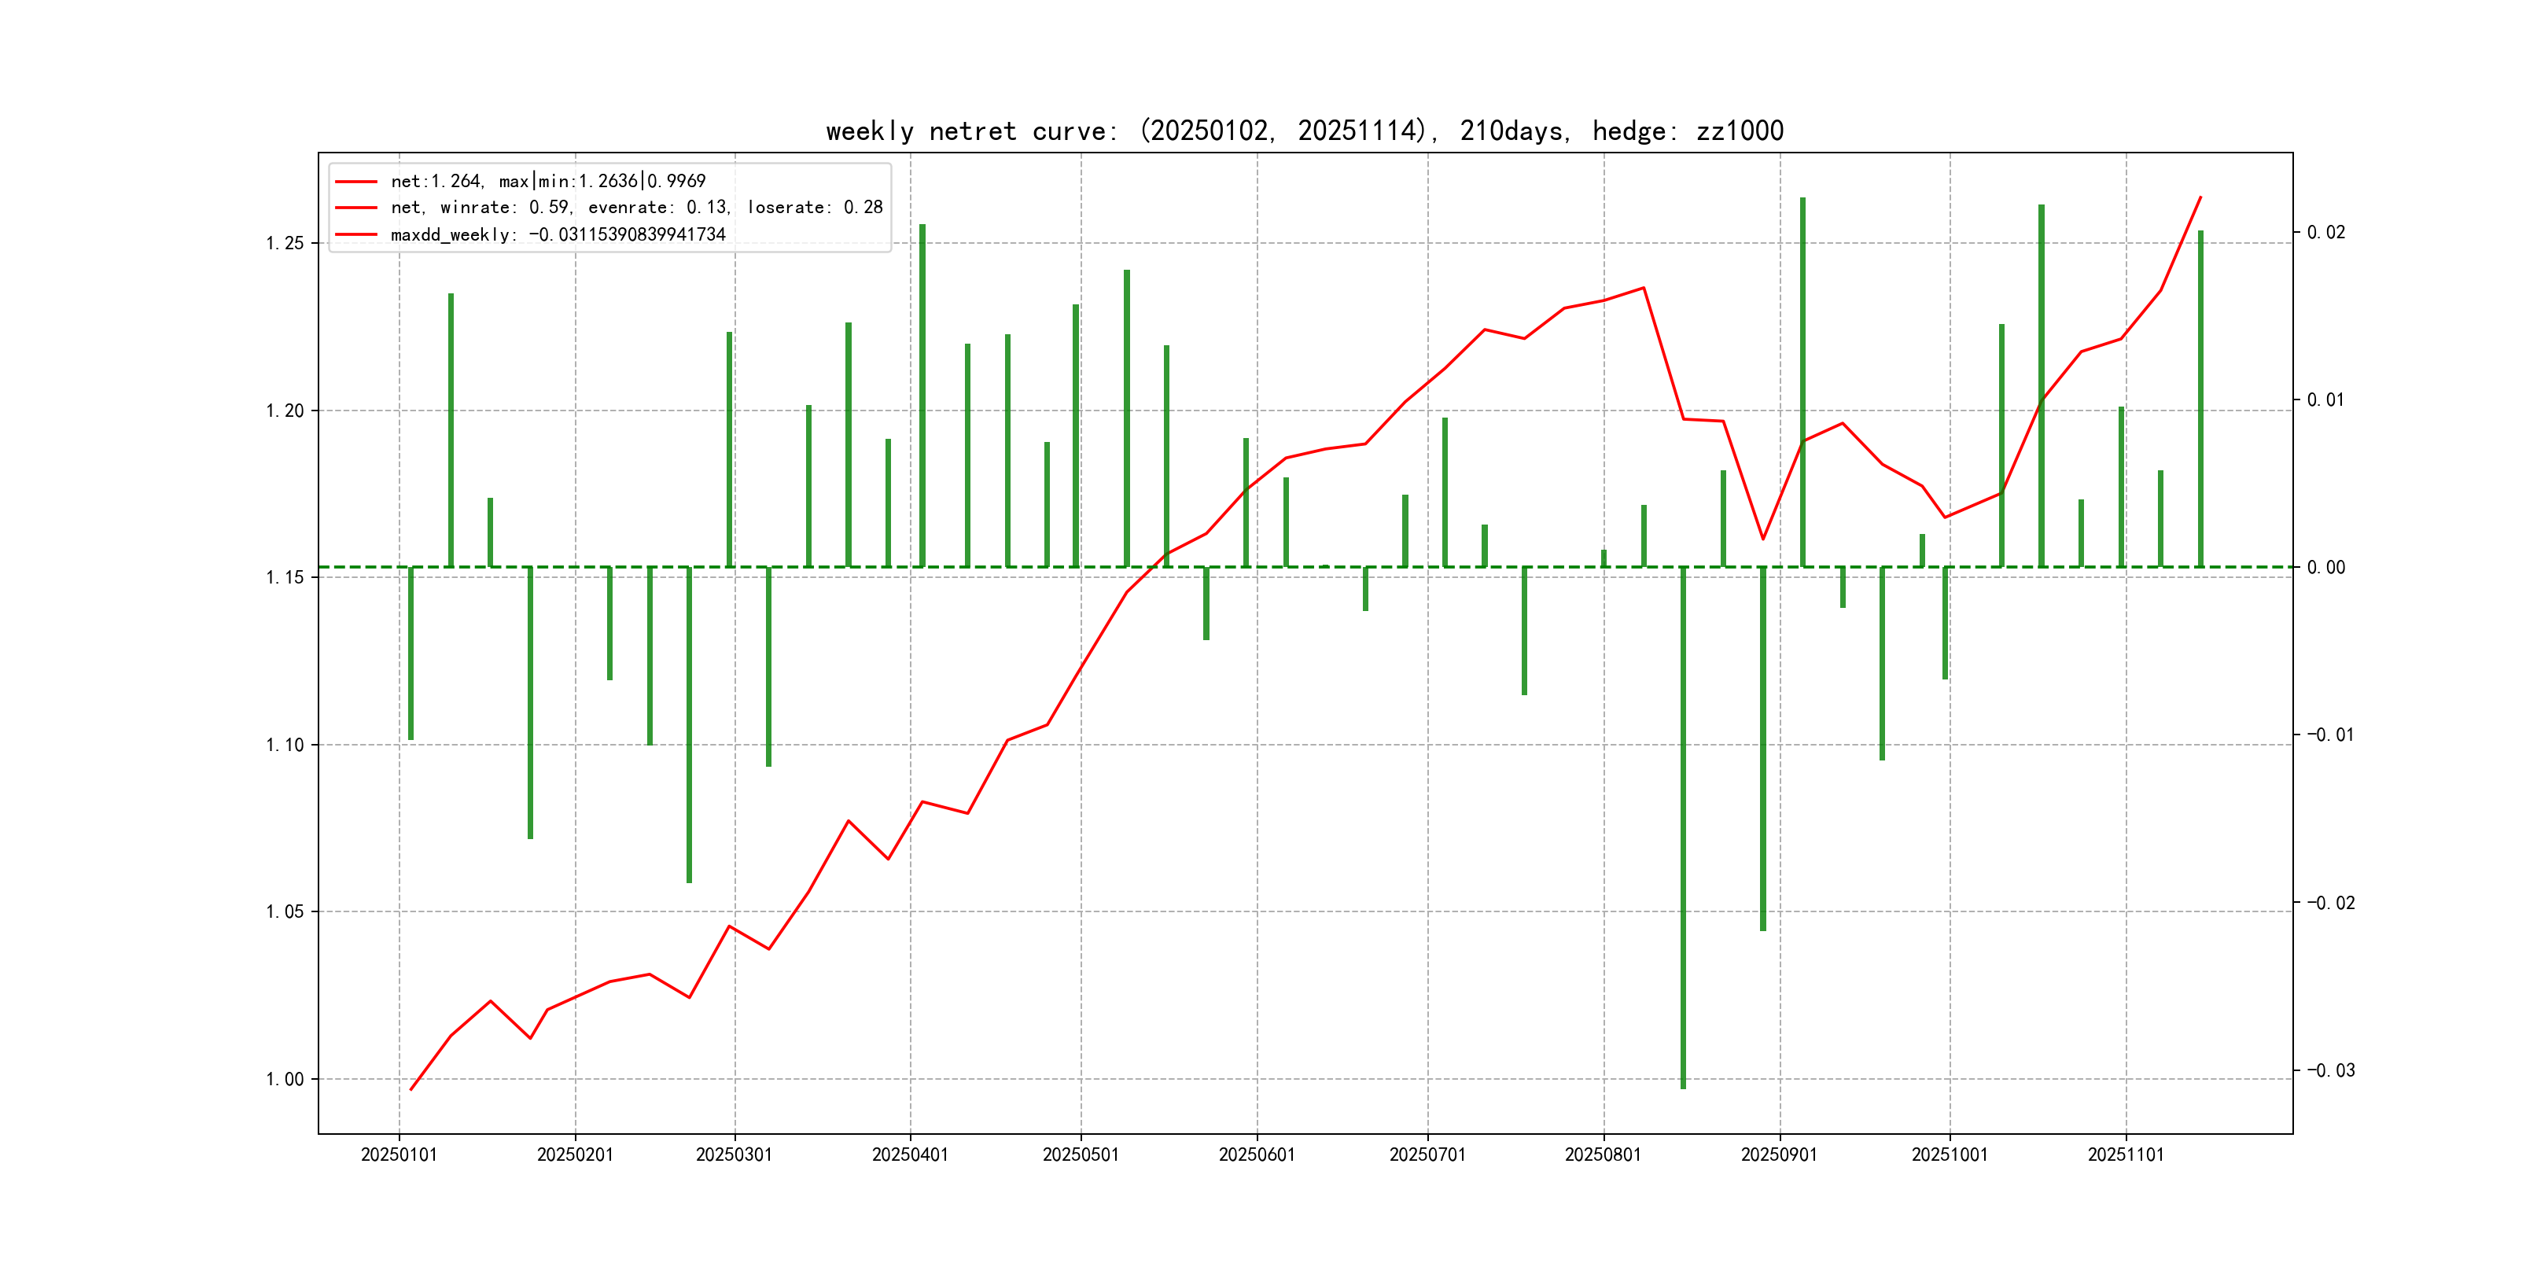
Task: Click the red line swatch beside net:1.264
Action: (x=356, y=182)
